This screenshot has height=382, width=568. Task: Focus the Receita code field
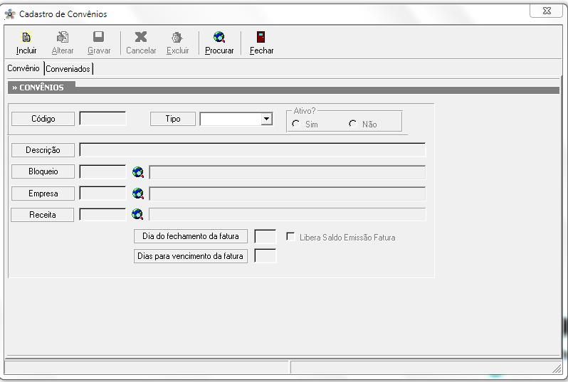(103, 214)
